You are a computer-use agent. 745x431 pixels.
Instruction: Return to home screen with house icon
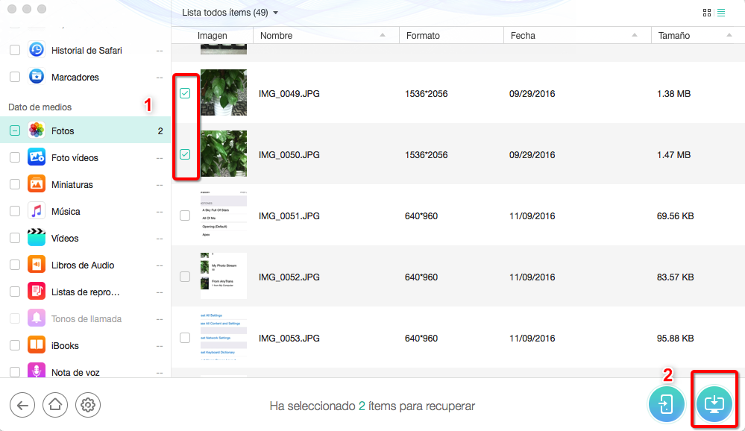(55, 405)
